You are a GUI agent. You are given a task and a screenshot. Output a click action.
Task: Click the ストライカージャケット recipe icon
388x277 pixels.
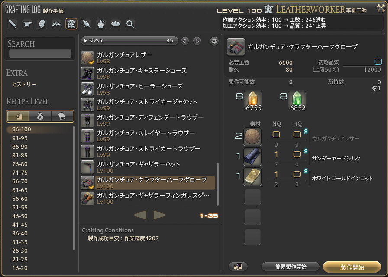[x=87, y=104]
